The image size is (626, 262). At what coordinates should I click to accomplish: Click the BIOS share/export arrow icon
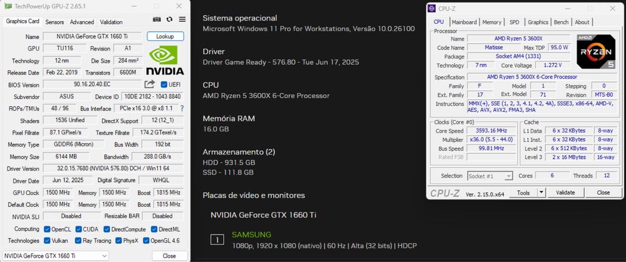(149, 84)
